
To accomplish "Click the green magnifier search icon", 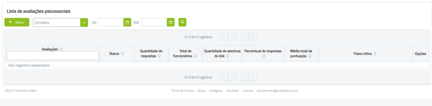I will (x=182, y=22).
